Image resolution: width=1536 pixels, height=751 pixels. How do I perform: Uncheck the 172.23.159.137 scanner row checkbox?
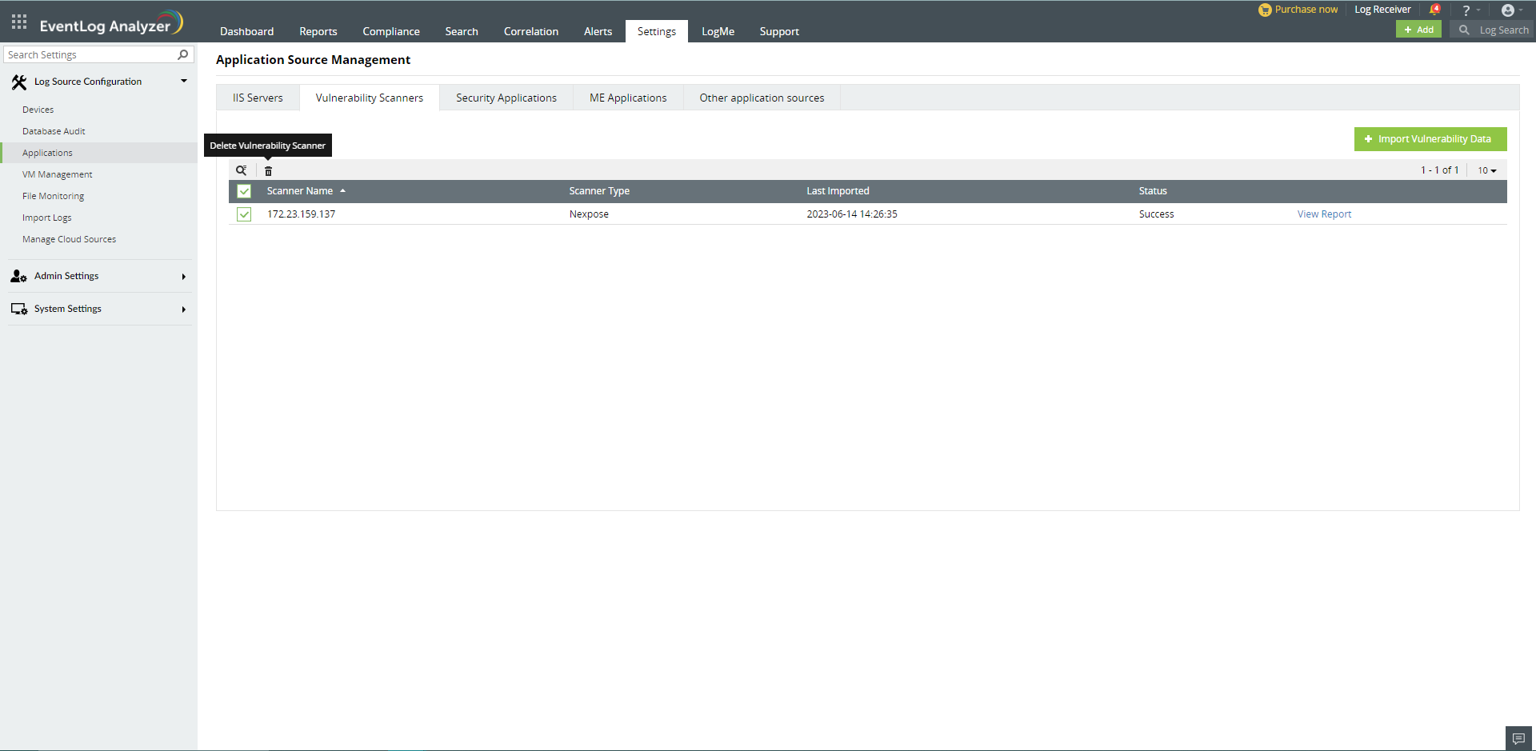point(243,214)
